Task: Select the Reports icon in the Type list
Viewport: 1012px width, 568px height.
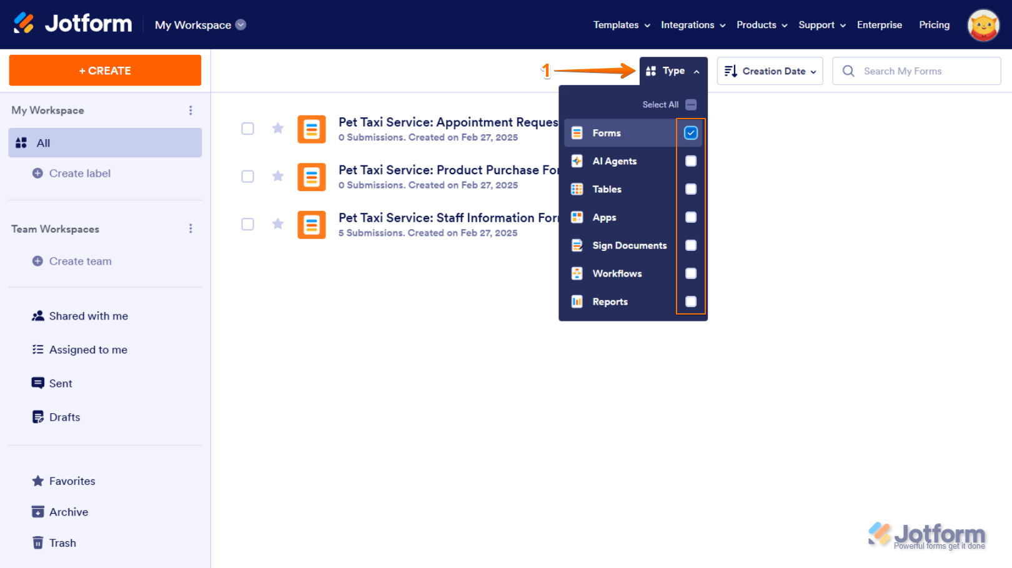Action: [x=577, y=301]
